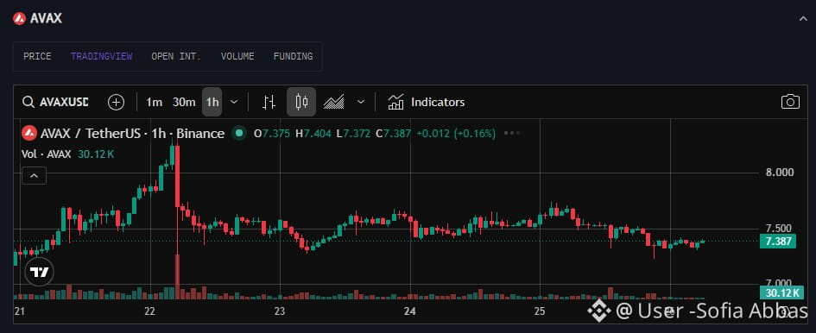The height and width of the screenshot is (333, 816).
Task: Collapse the indicator legend with caret button
Action: coord(34,176)
